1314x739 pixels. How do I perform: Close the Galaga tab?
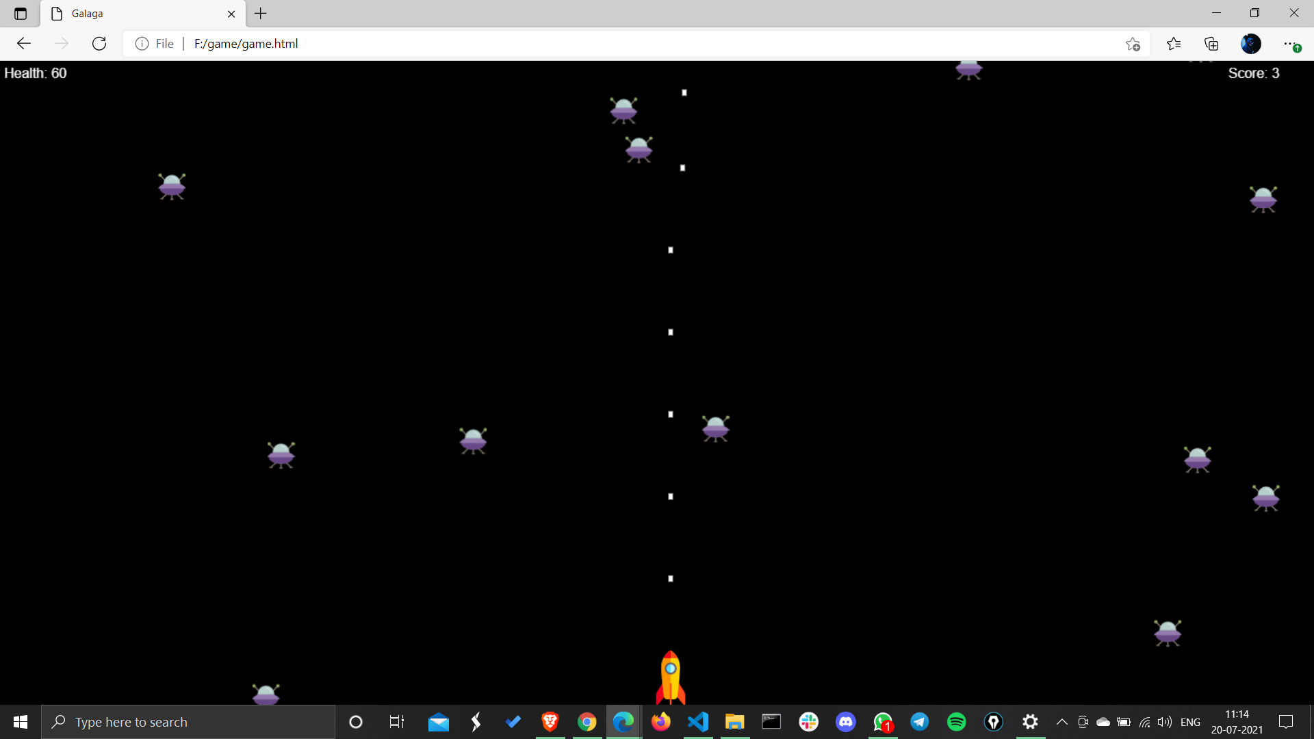[231, 14]
